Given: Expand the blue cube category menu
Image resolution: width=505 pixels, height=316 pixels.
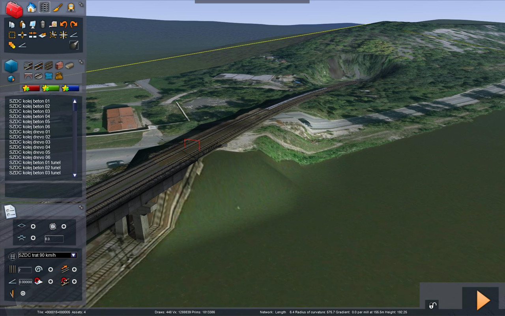Looking at the screenshot, I should pos(11,66).
